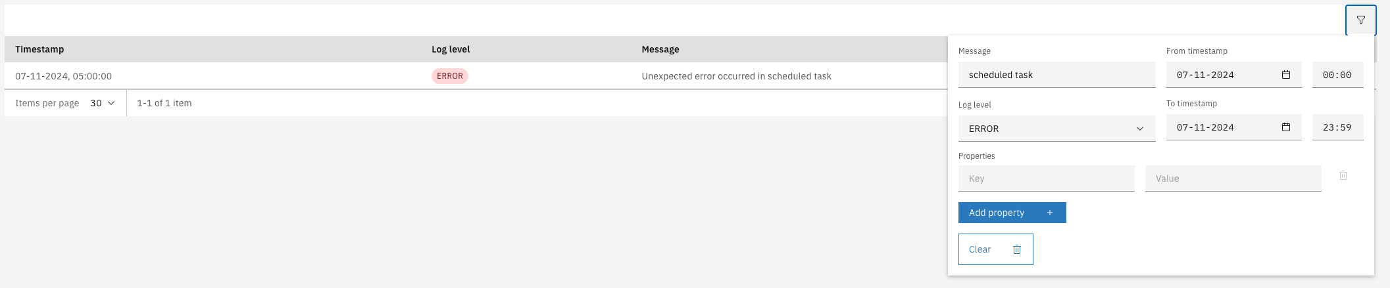Viewport: 1390px width, 288px height.
Task: Sort by the Timestamp column header
Action: point(39,49)
